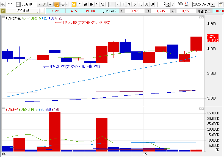This screenshot has height=157, width=224.
Task: Click the 60 interval preset button
Action: pos(152,4)
